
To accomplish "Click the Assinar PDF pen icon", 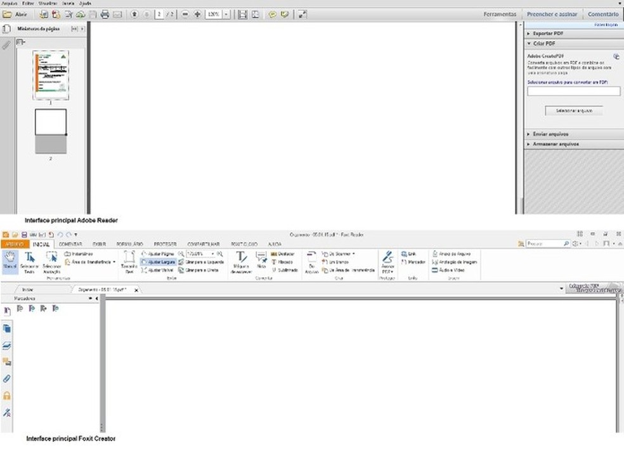I will [x=388, y=261].
